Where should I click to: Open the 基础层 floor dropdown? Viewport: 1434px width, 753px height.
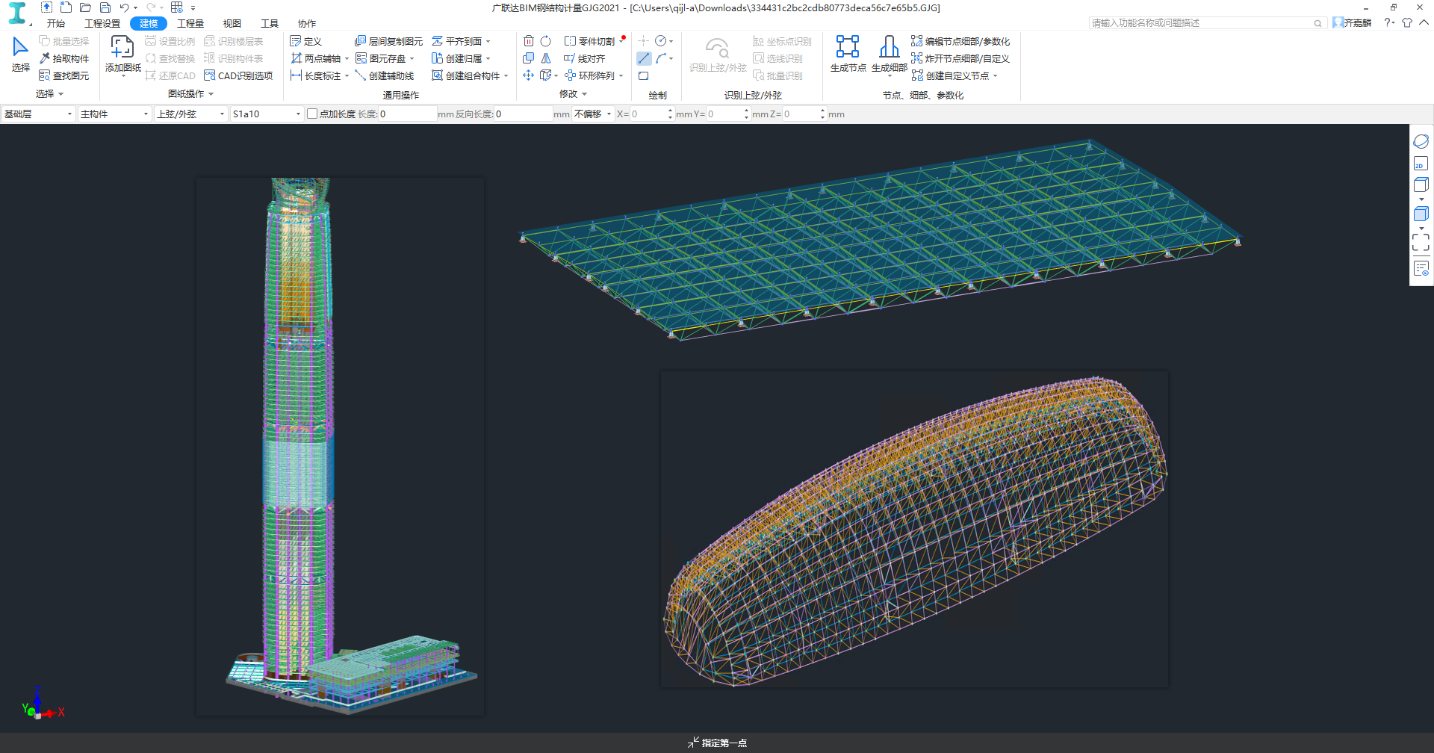39,114
